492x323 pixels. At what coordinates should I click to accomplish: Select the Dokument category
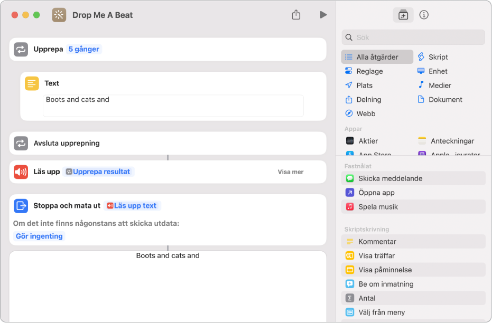pyautogui.click(x=440, y=100)
